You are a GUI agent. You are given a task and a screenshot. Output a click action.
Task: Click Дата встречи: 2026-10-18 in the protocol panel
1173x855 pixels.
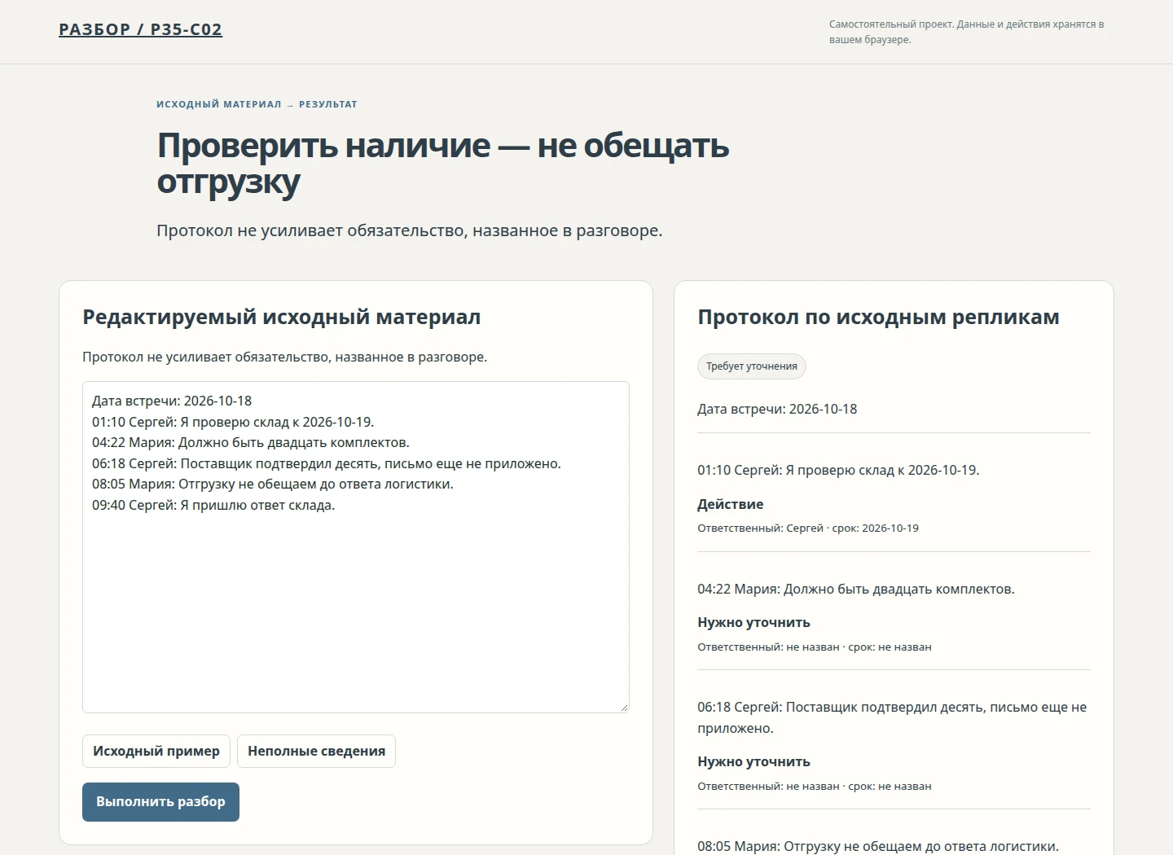click(x=777, y=409)
